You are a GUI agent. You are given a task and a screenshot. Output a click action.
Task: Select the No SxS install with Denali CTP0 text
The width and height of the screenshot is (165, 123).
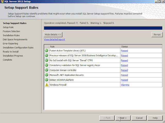71,60
